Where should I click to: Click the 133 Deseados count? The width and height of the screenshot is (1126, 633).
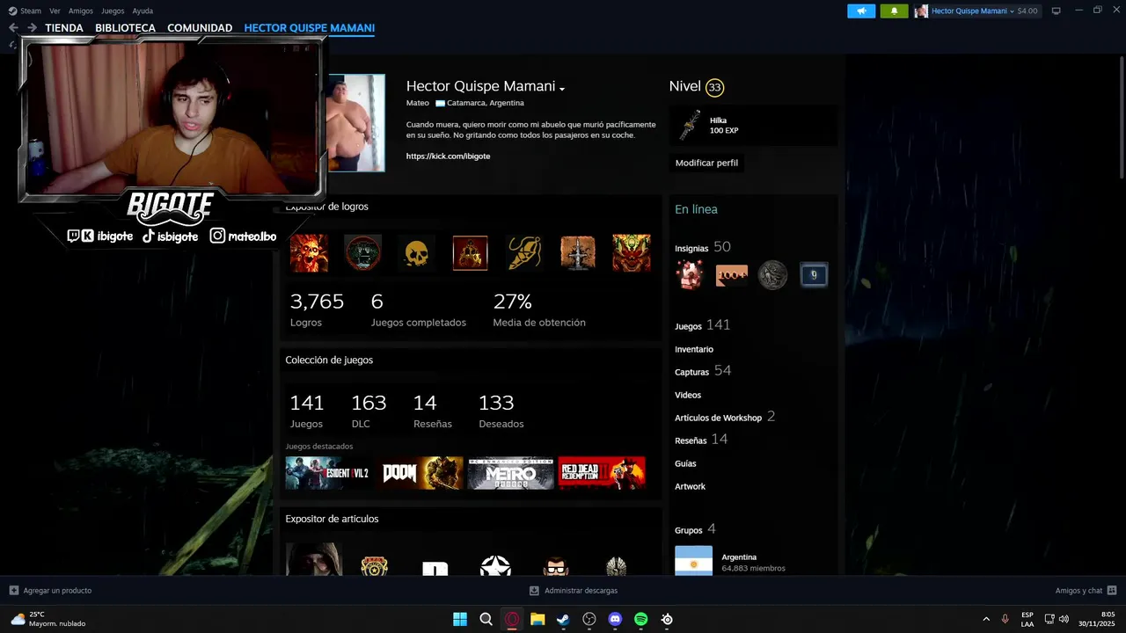coord(501,411)
